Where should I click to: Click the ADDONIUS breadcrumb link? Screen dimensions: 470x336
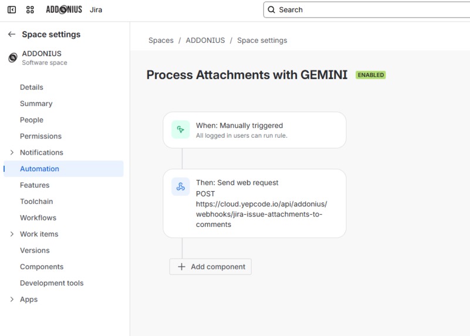(x=205, y=40)
